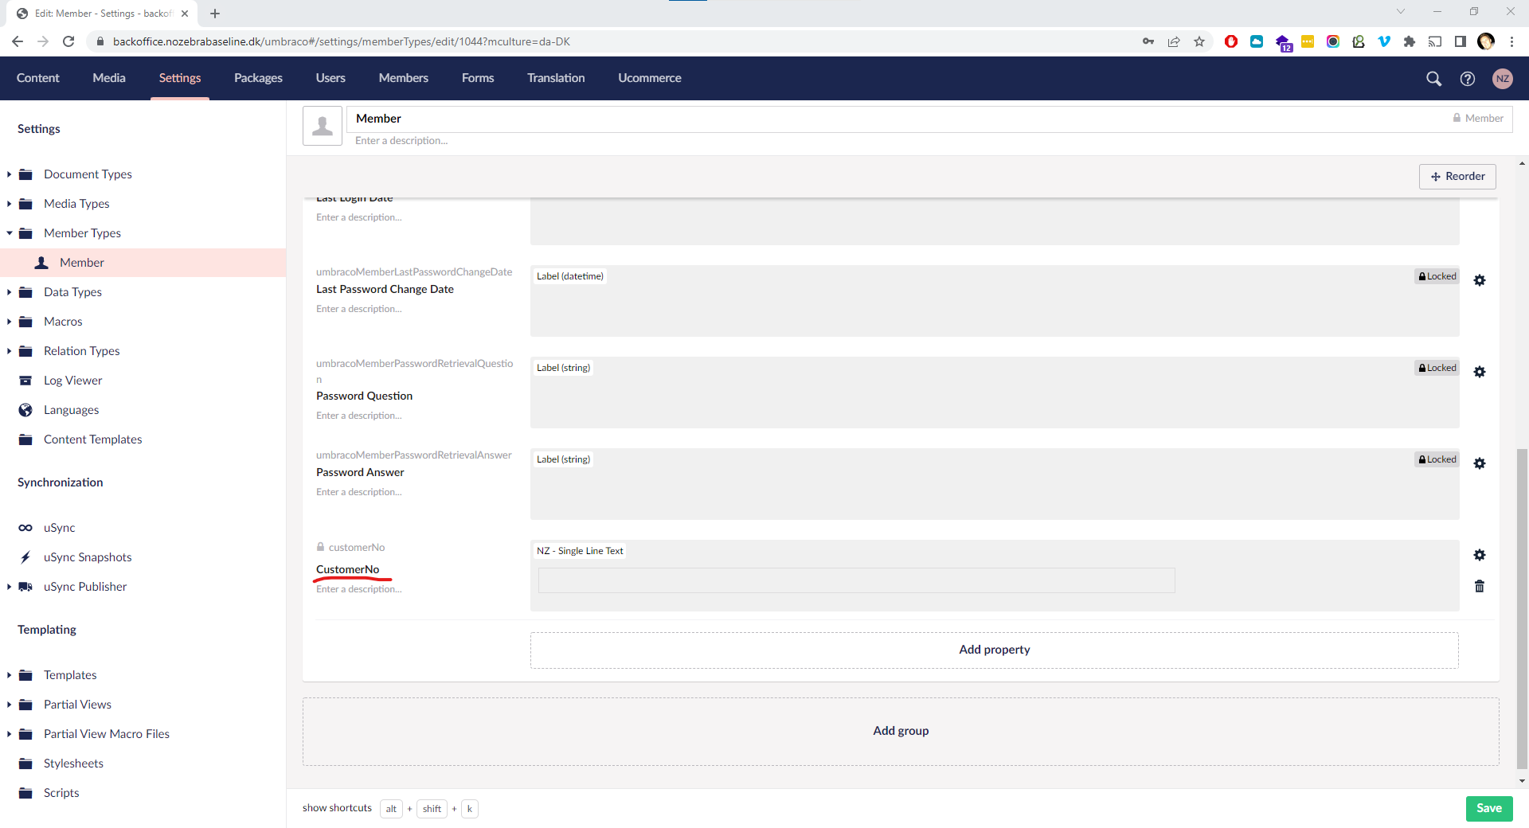Click the Reorder button
This screenshot has width=1529, height=828.
(x=1457, y=176)
